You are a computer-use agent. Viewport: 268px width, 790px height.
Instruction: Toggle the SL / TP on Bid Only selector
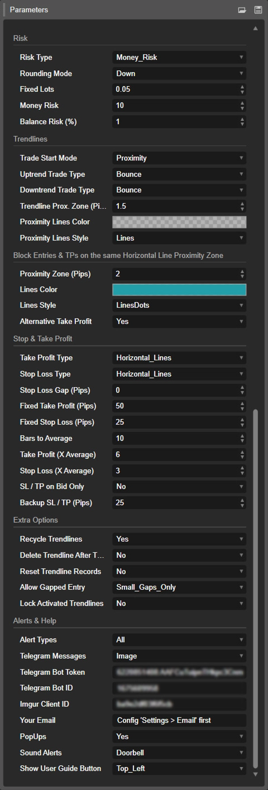[179, 487]
